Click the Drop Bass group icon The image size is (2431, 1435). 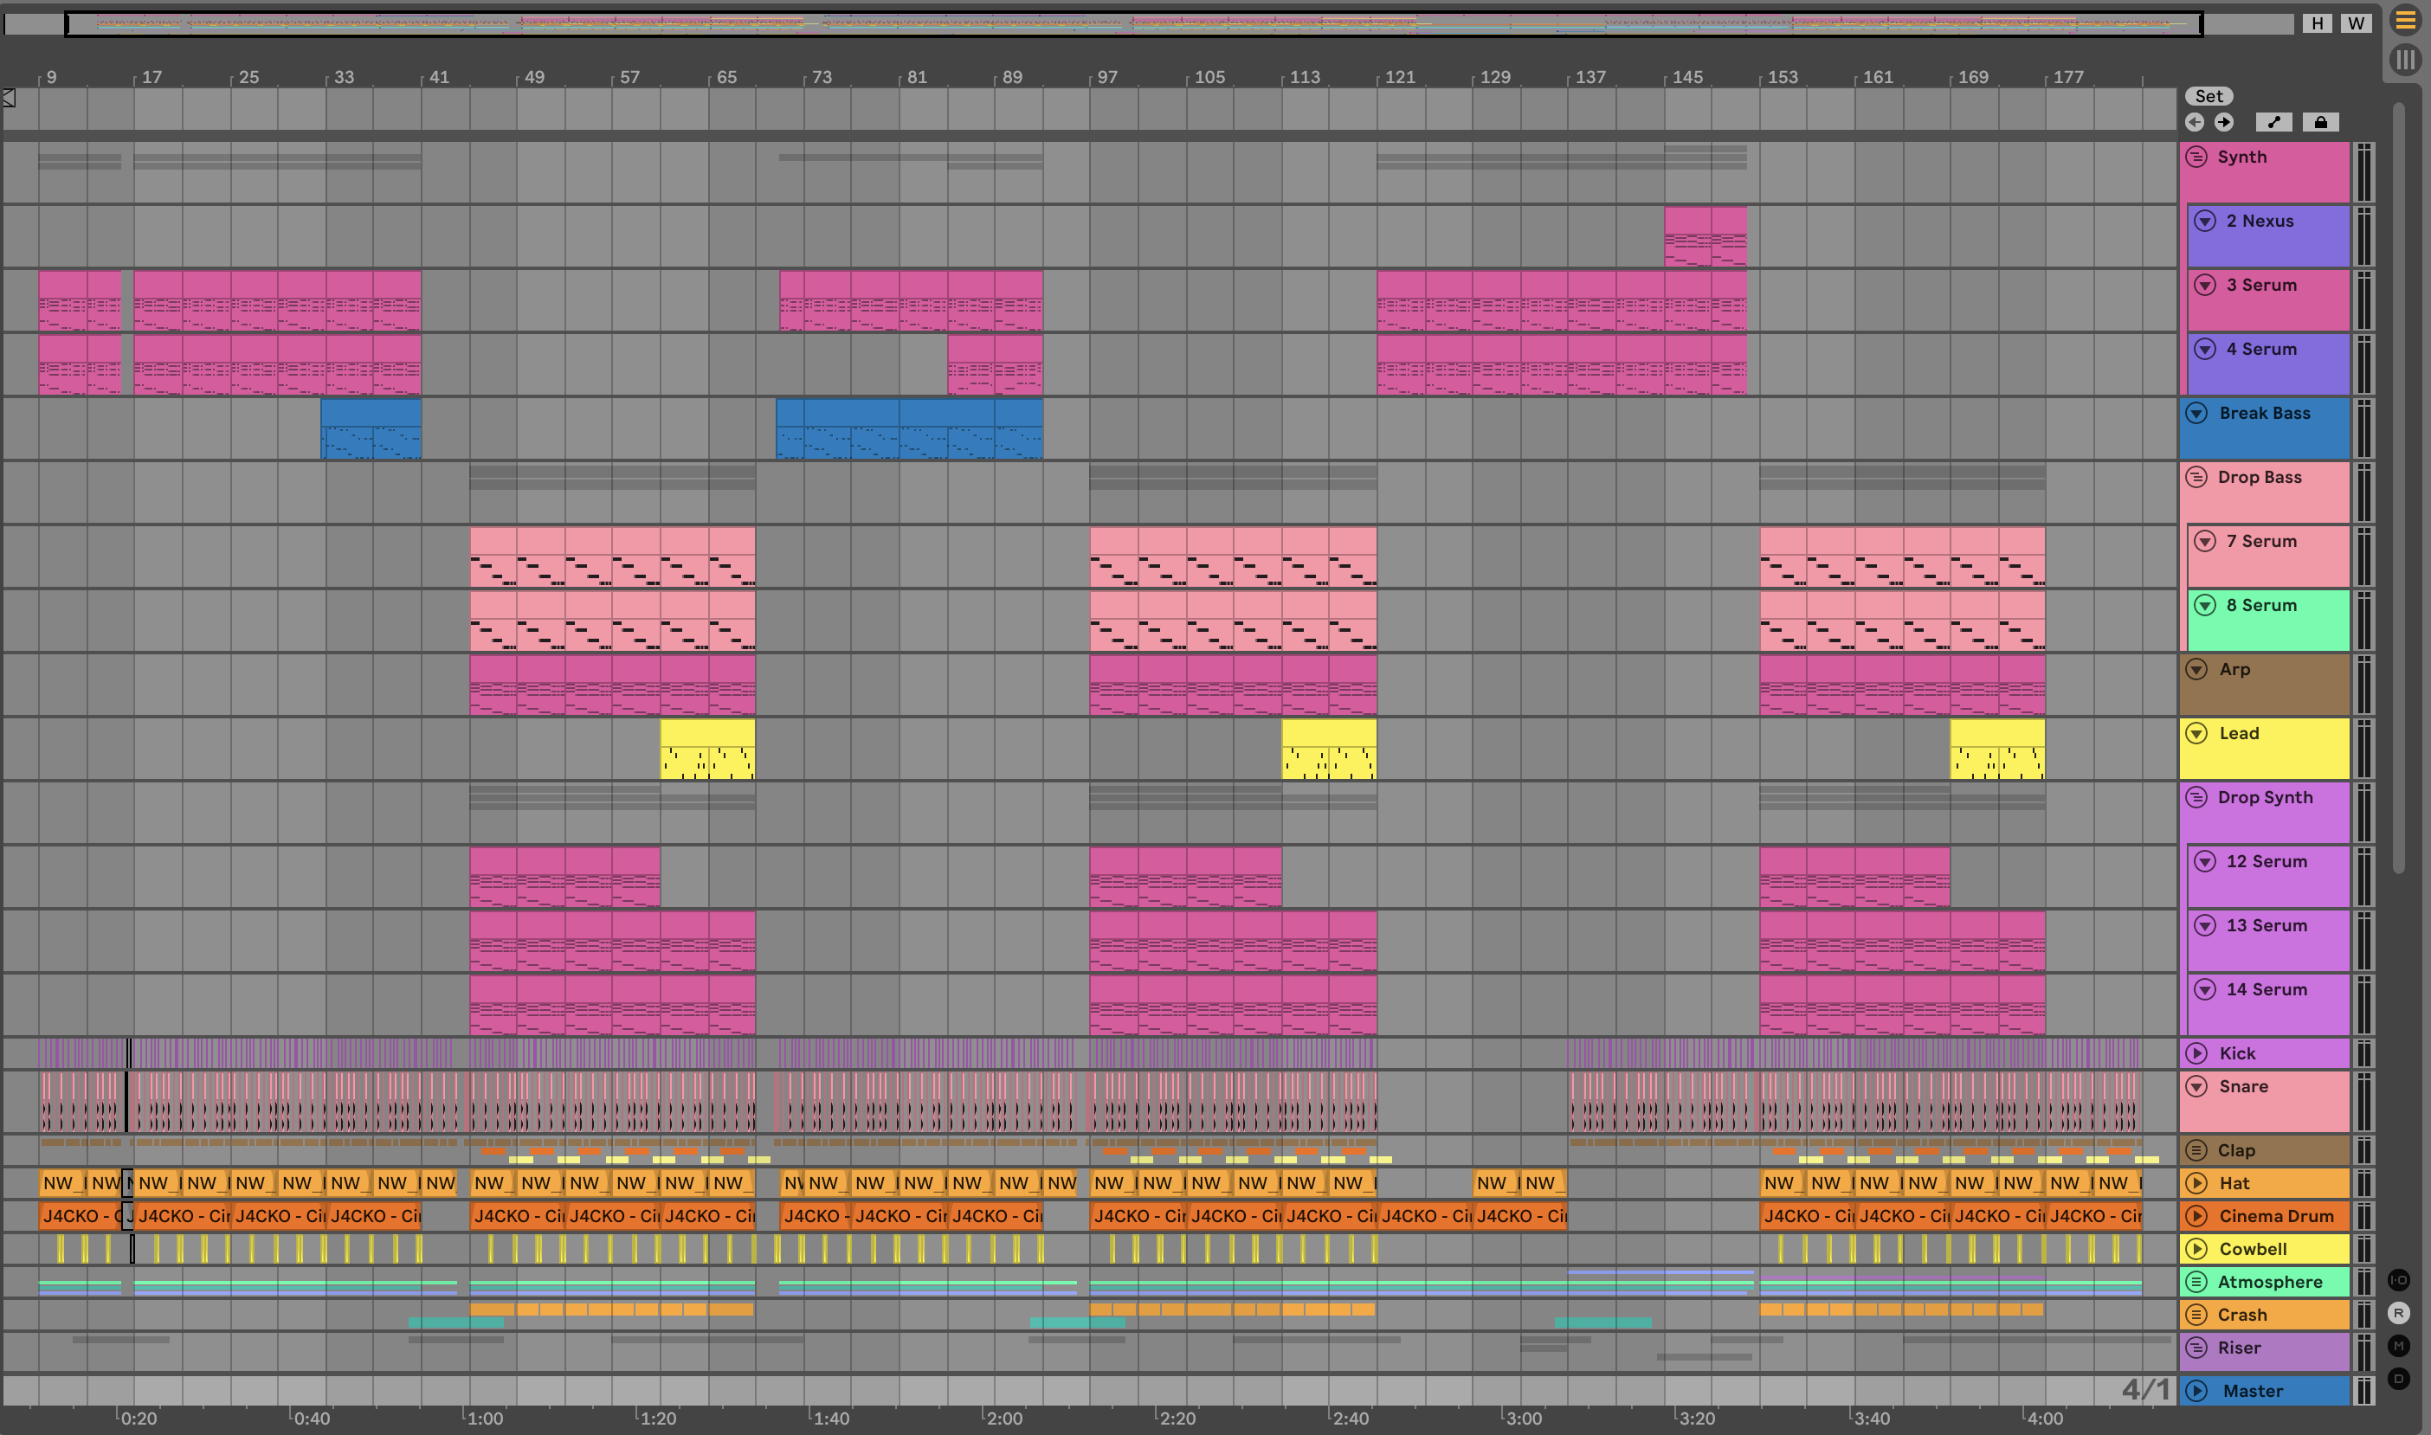coord(2196,477)
